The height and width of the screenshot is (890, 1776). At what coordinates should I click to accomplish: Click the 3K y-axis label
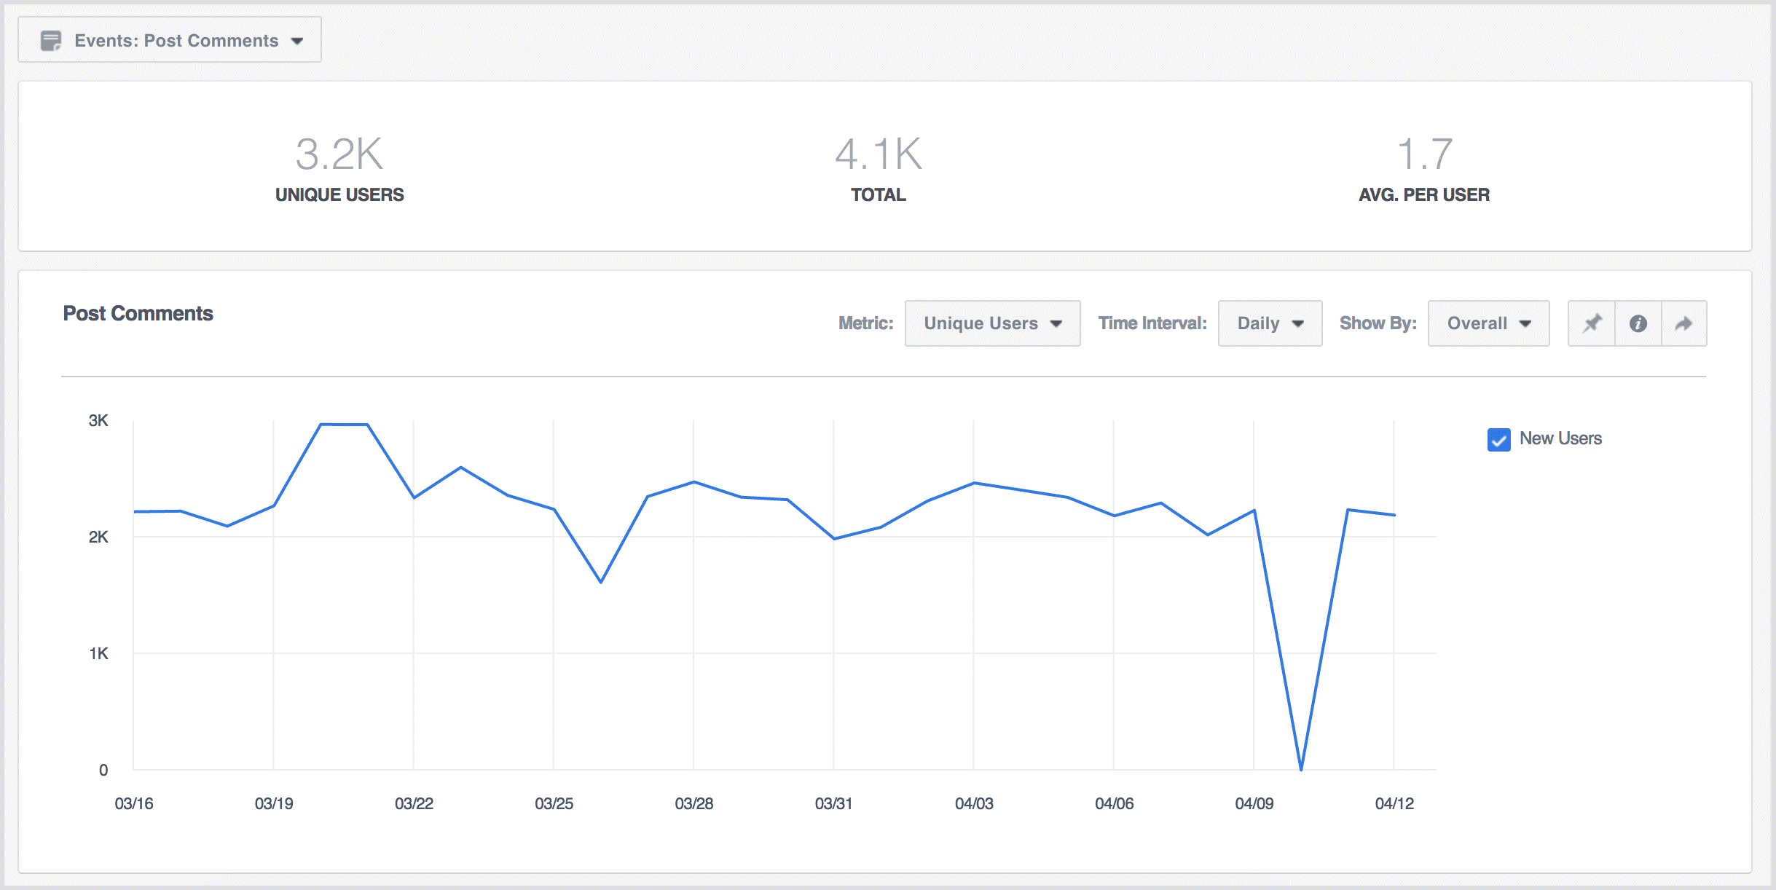98,420
